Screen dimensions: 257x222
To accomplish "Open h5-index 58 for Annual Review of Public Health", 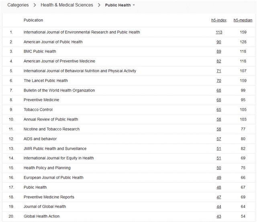I will click(219, 119).
